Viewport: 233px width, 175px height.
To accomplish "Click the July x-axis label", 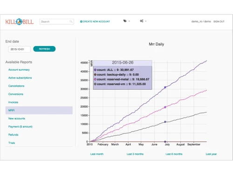I will tap(167, 144).
